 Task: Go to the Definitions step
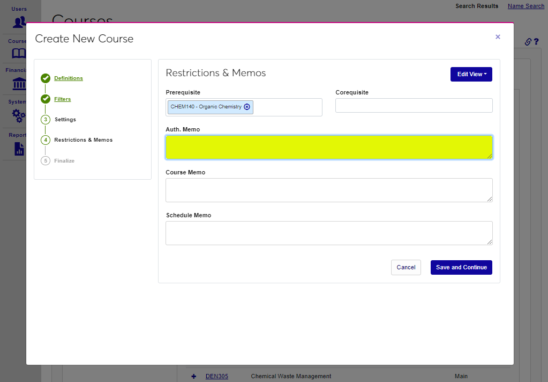[69, 78]
